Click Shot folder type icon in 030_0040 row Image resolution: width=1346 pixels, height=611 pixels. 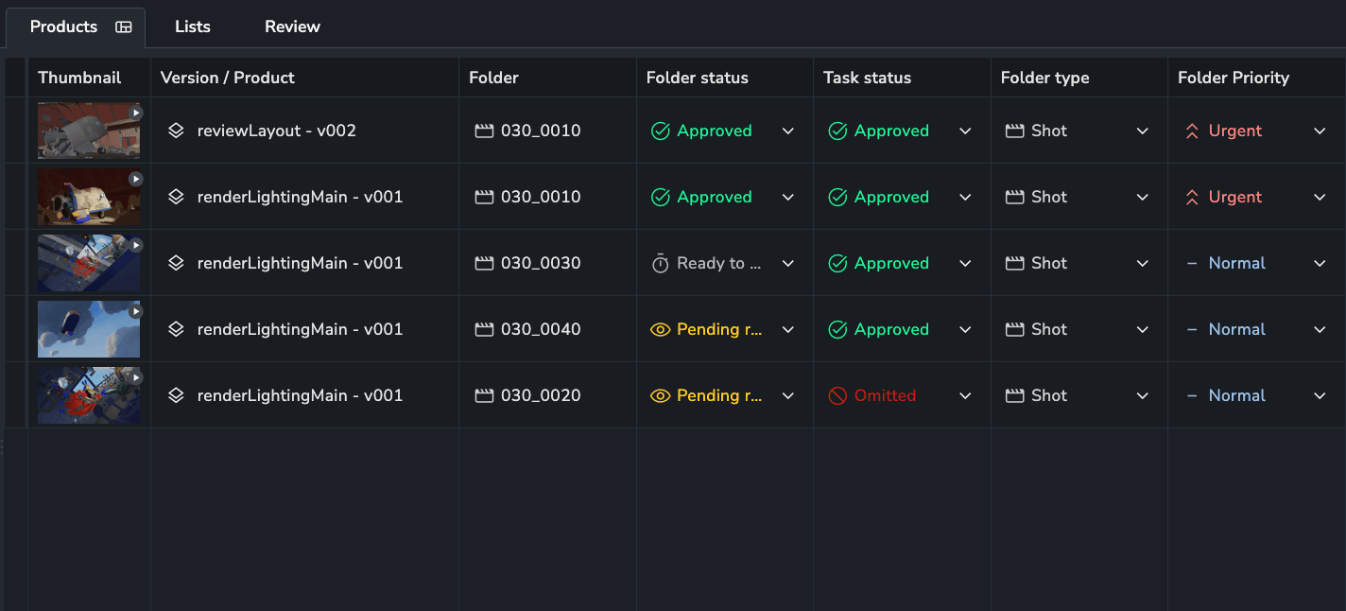coord(1015,329)
